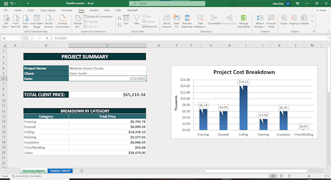This screenshot has width=331, height=180.
Task: Expand the formula bar
Action: pyautogui.click(x=328, y=38)
